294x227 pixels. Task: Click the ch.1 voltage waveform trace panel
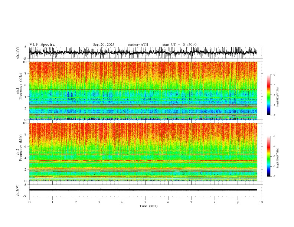pyautogui.click(x=146, y=53)
